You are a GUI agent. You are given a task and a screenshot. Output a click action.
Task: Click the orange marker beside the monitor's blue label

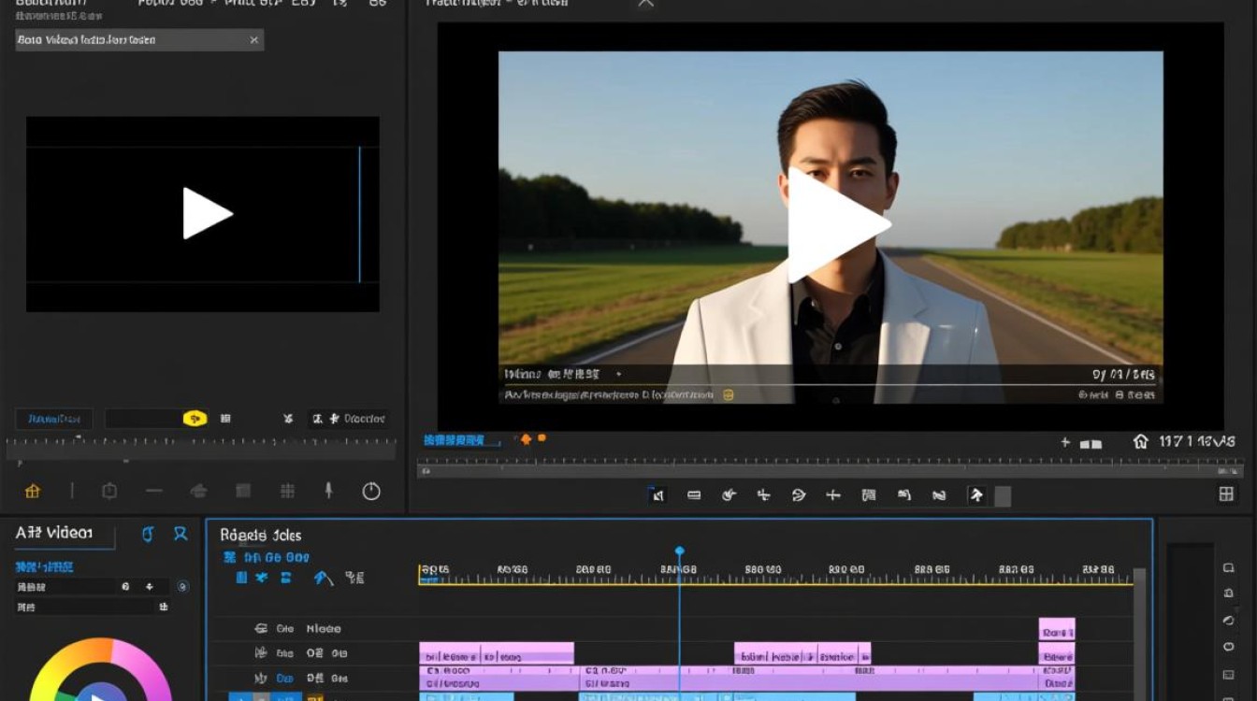(526, 438)
